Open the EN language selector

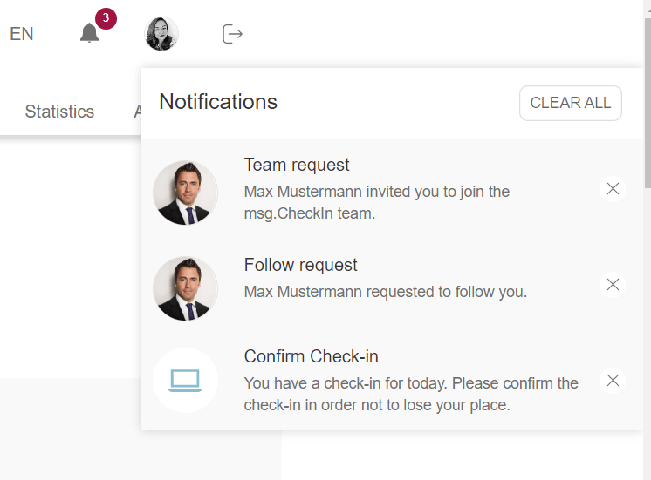(22, 34)
